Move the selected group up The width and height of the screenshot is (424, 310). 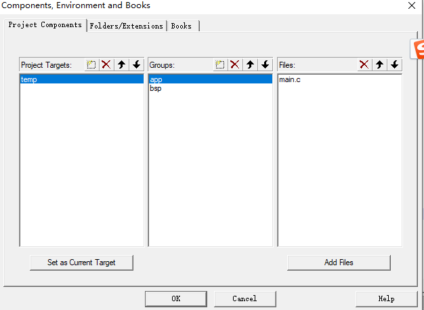[x=250, y=64]
